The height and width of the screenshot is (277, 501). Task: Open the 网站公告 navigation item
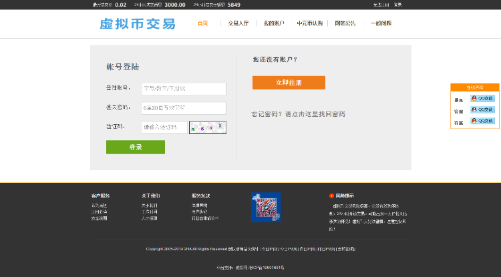coord(345,23)
